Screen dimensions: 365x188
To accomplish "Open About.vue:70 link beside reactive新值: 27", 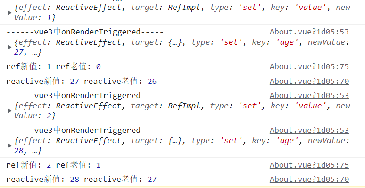I will coord(309,81).
